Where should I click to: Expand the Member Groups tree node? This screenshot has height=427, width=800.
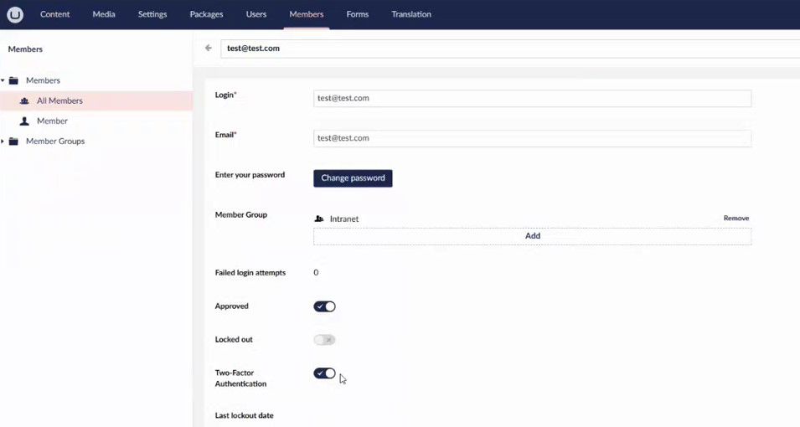tap(3, 141)
